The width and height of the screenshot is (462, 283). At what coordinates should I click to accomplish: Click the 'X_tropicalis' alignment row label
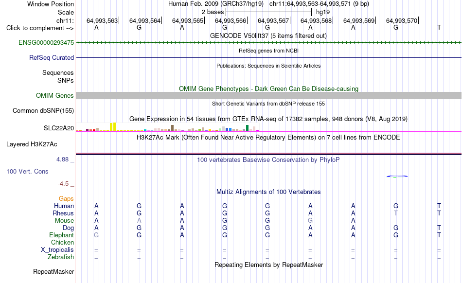[57, 250]
